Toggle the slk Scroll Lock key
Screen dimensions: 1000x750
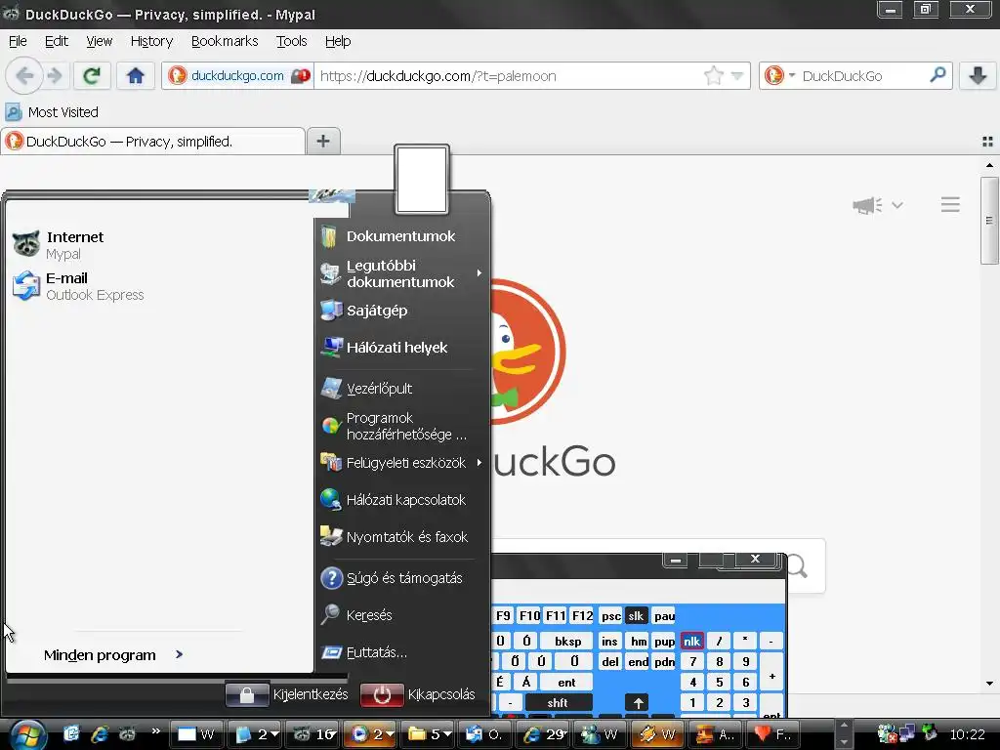[x=636, y=616]
